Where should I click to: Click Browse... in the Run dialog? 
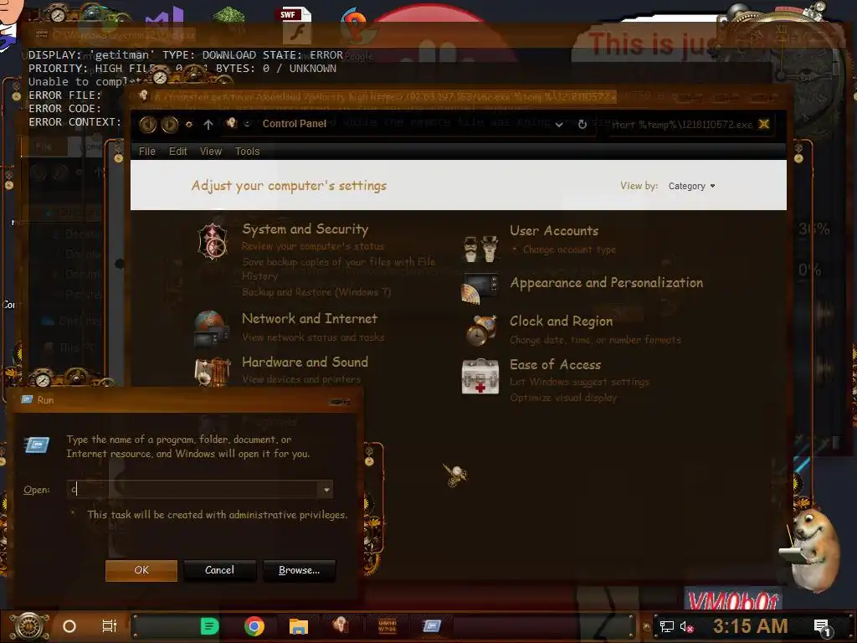click(x=299, y=570)
